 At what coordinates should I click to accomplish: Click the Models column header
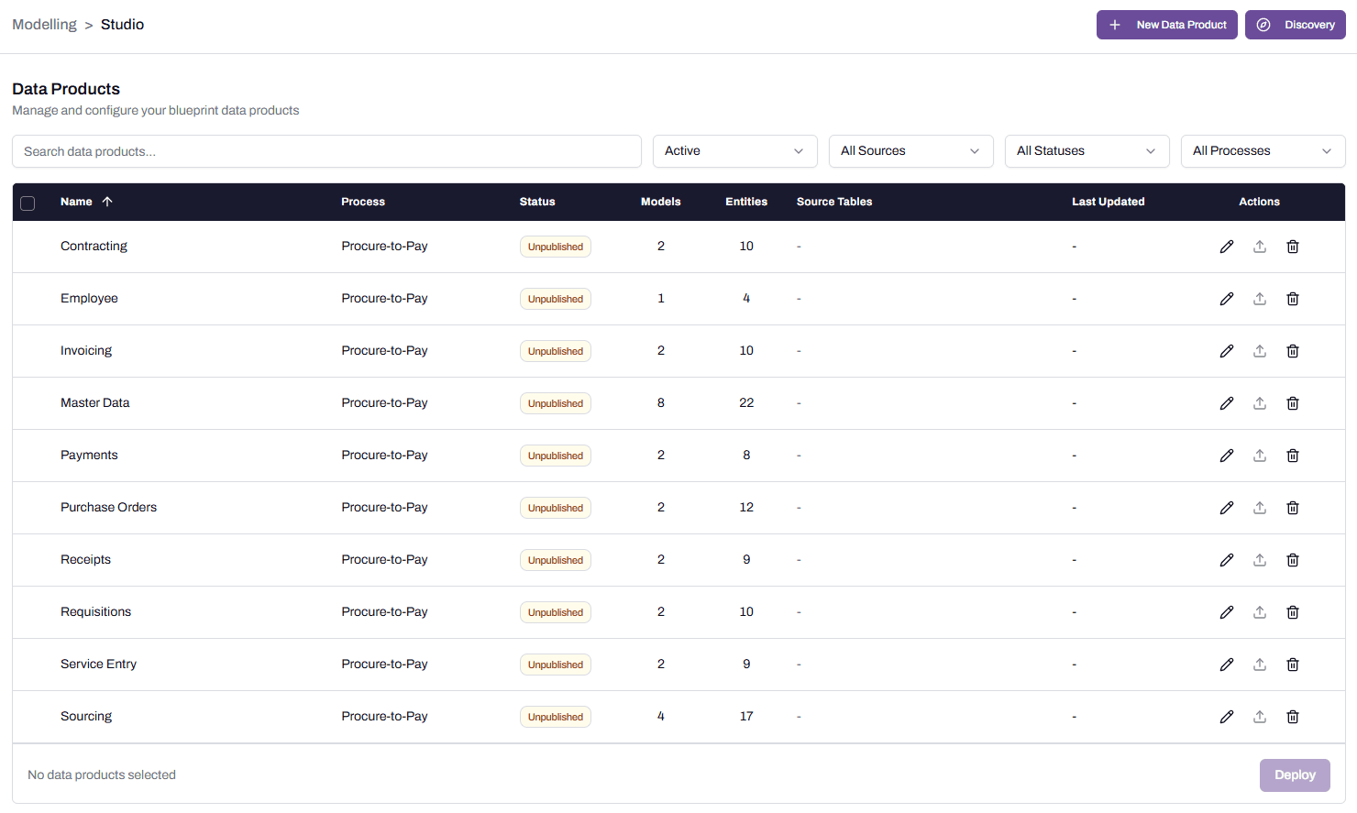click(660, 202)
